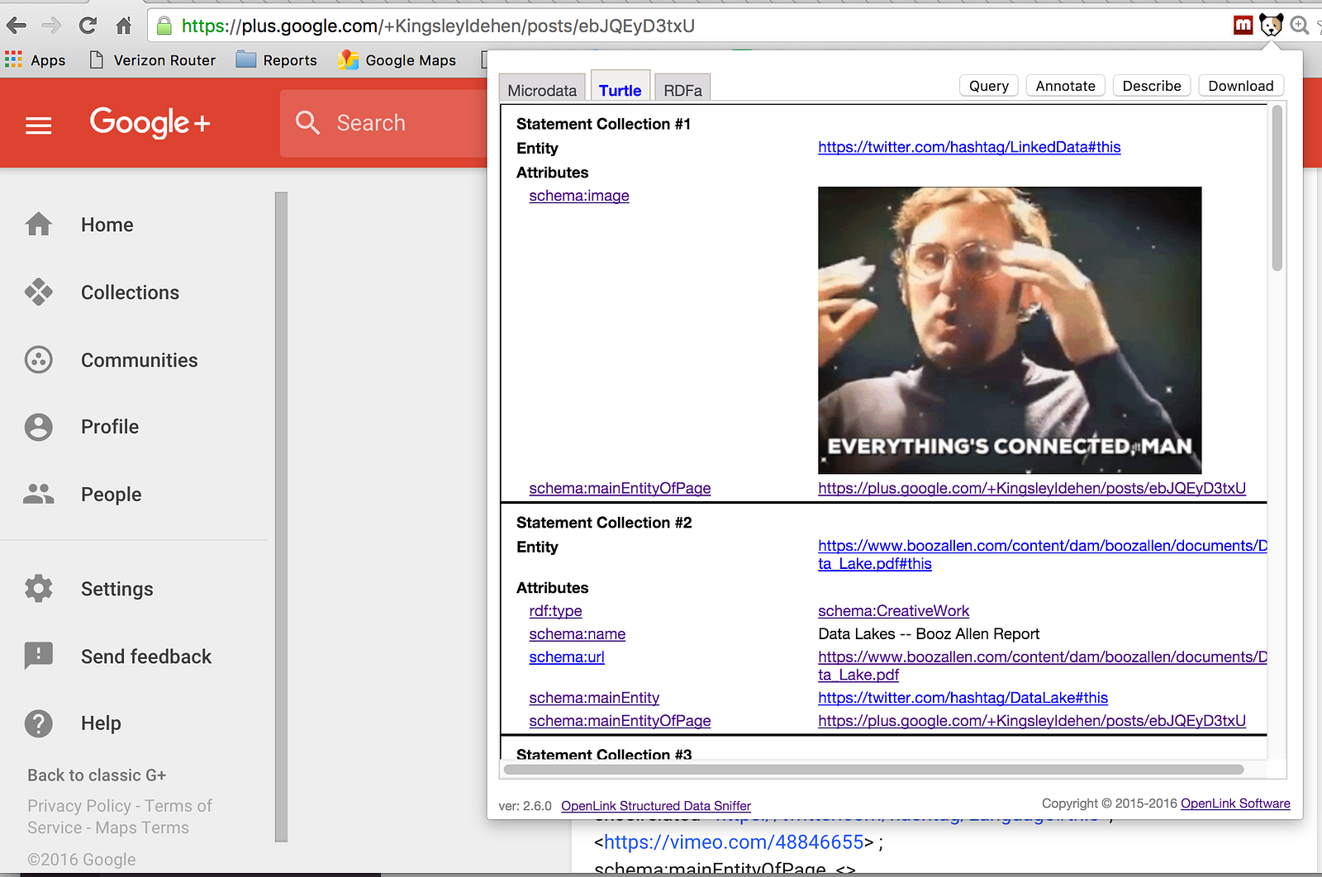Image resolution: width=1322 pixels, height=877 pixels.
Task: Click the browser forward arrow
Action: 51,26
